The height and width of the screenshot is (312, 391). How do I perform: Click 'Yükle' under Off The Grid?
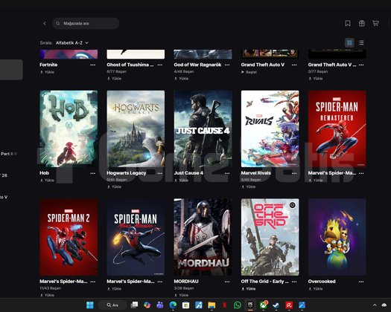tap(249, 289)
